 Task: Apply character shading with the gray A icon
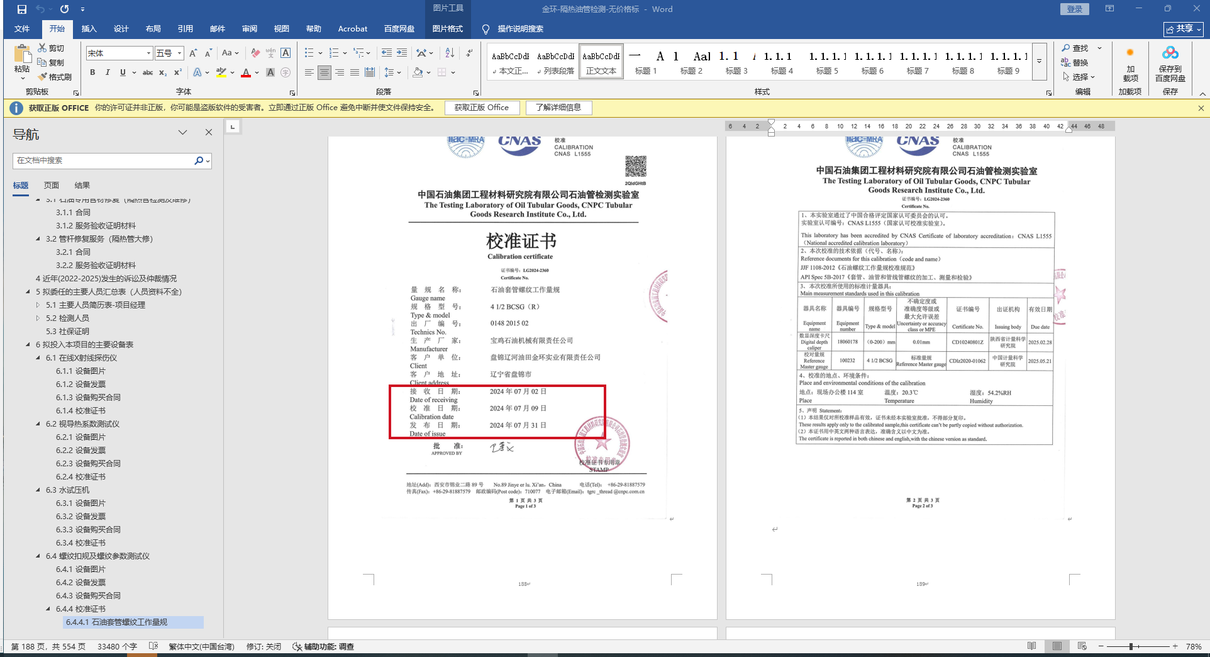point(270,73)
